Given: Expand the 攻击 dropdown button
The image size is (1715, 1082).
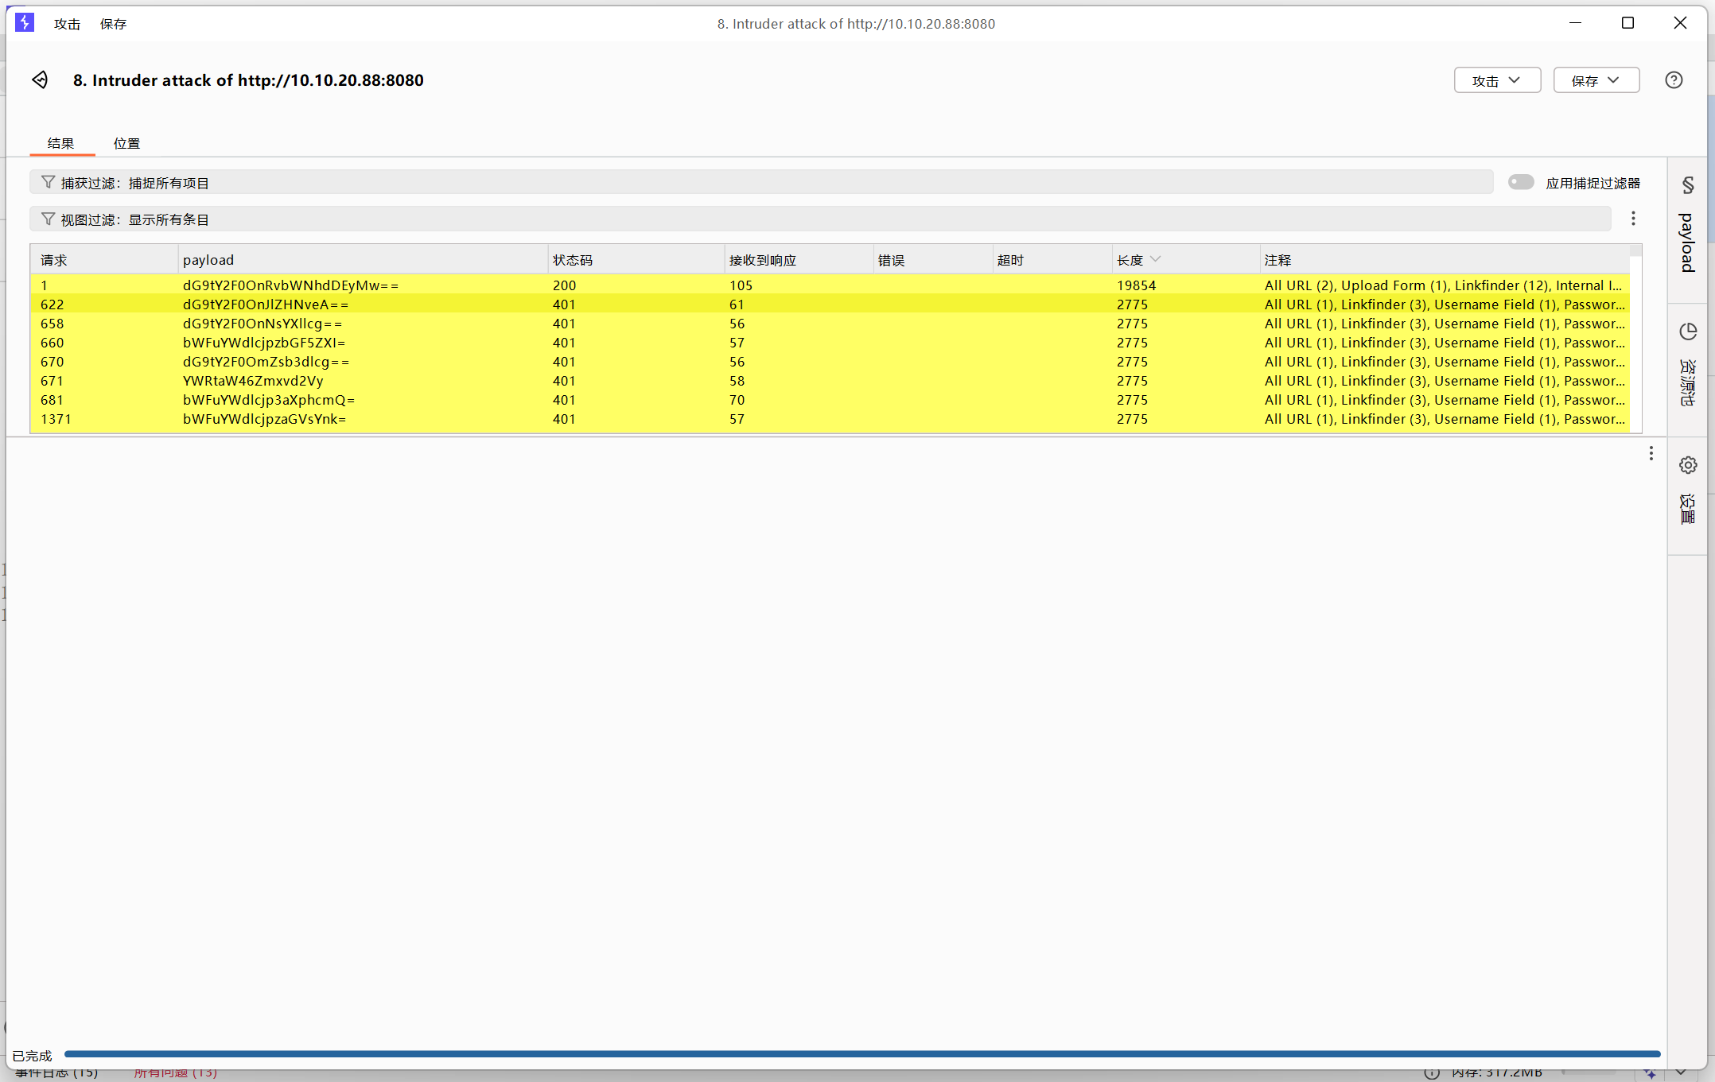Looking at the screenshot, I should pyautogui.click(x=1497, y=80).
